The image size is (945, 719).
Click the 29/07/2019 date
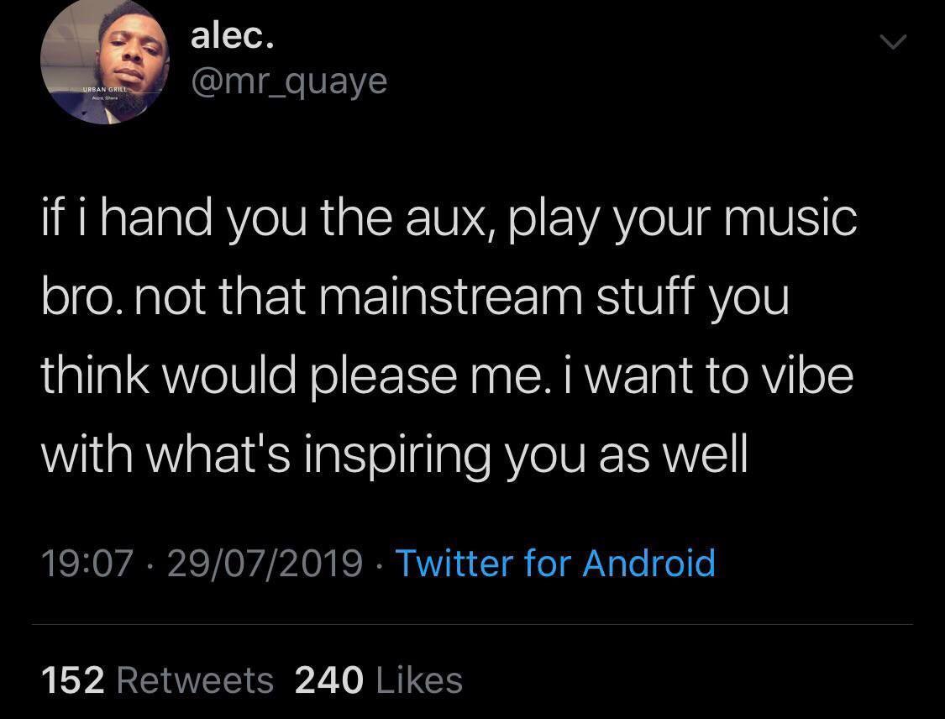pyautogui.click(x=265, y=564)
